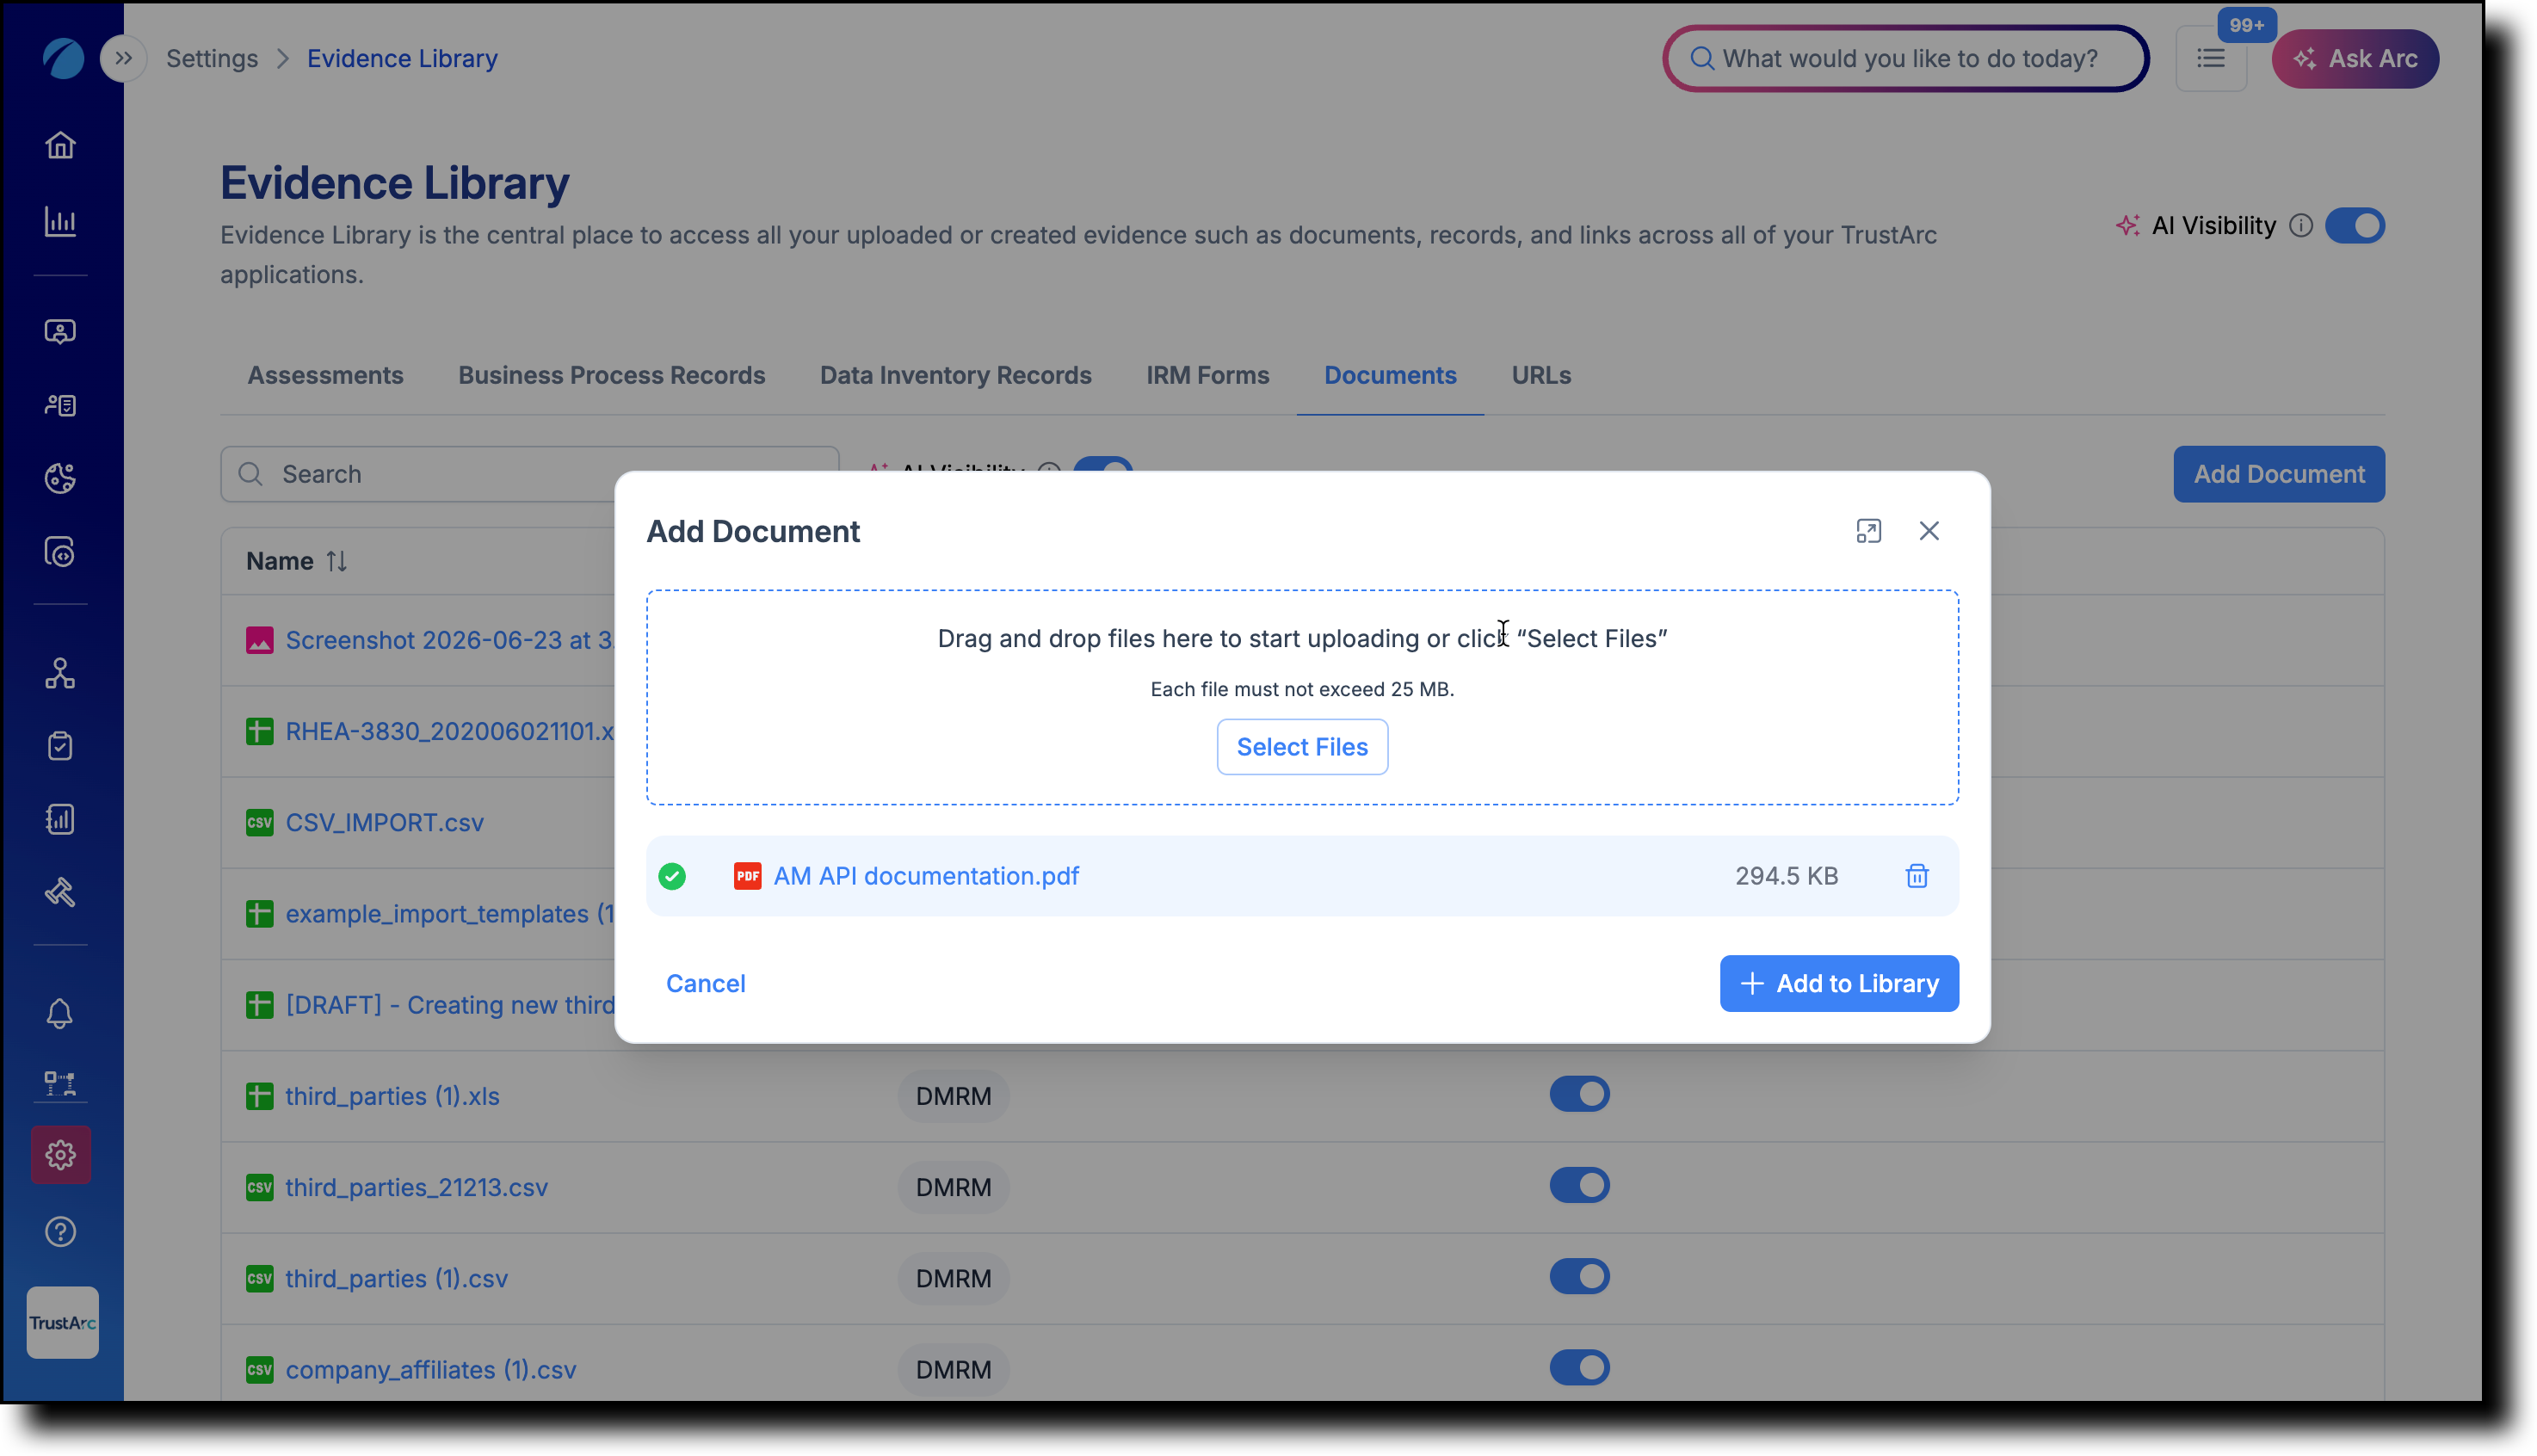Open the TrustArc account switcher

click(x=62, y=1323)
